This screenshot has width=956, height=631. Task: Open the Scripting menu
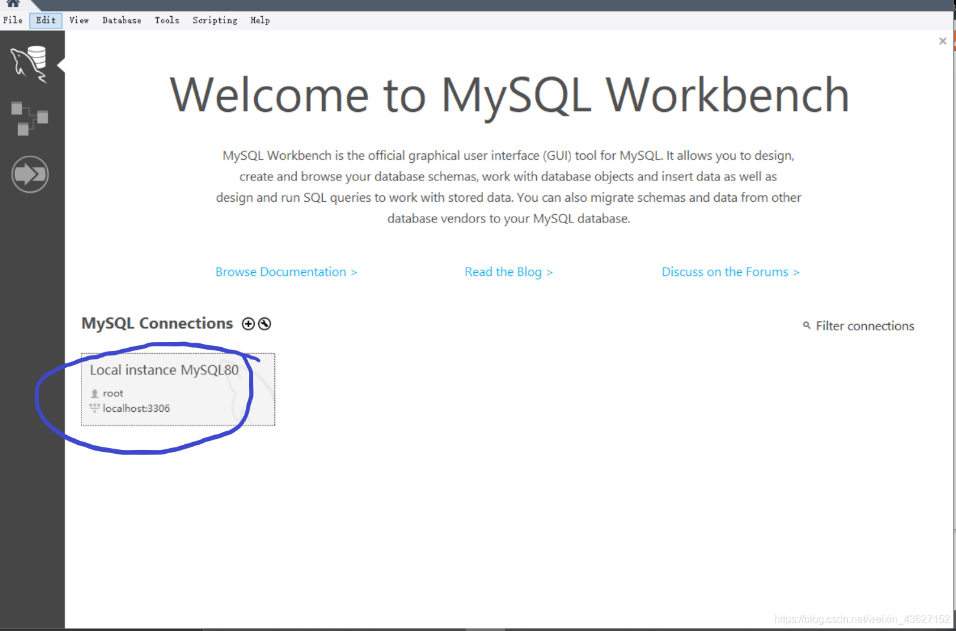point(215,20)
